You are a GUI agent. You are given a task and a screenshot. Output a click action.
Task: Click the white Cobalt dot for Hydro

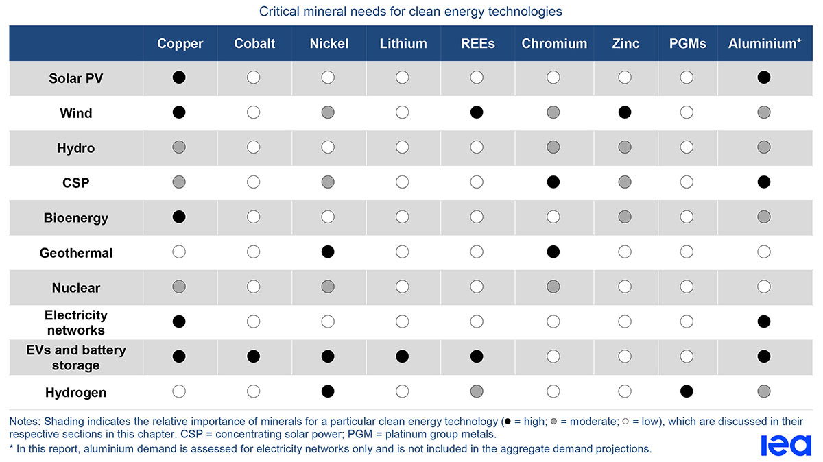[254, 147]
